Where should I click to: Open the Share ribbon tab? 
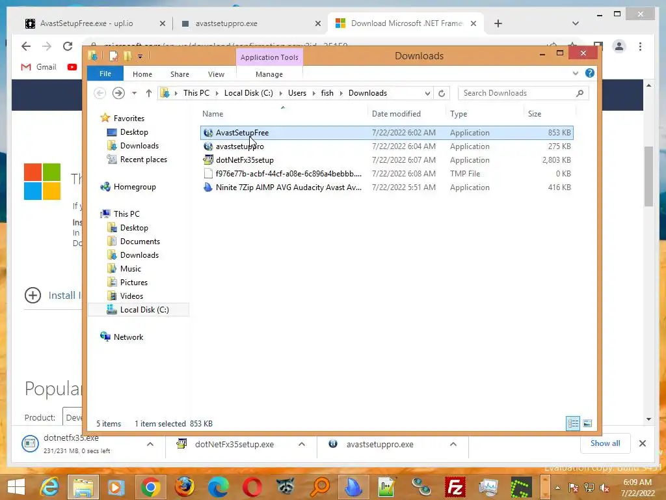pyautogui.click(x=180, y=74)
